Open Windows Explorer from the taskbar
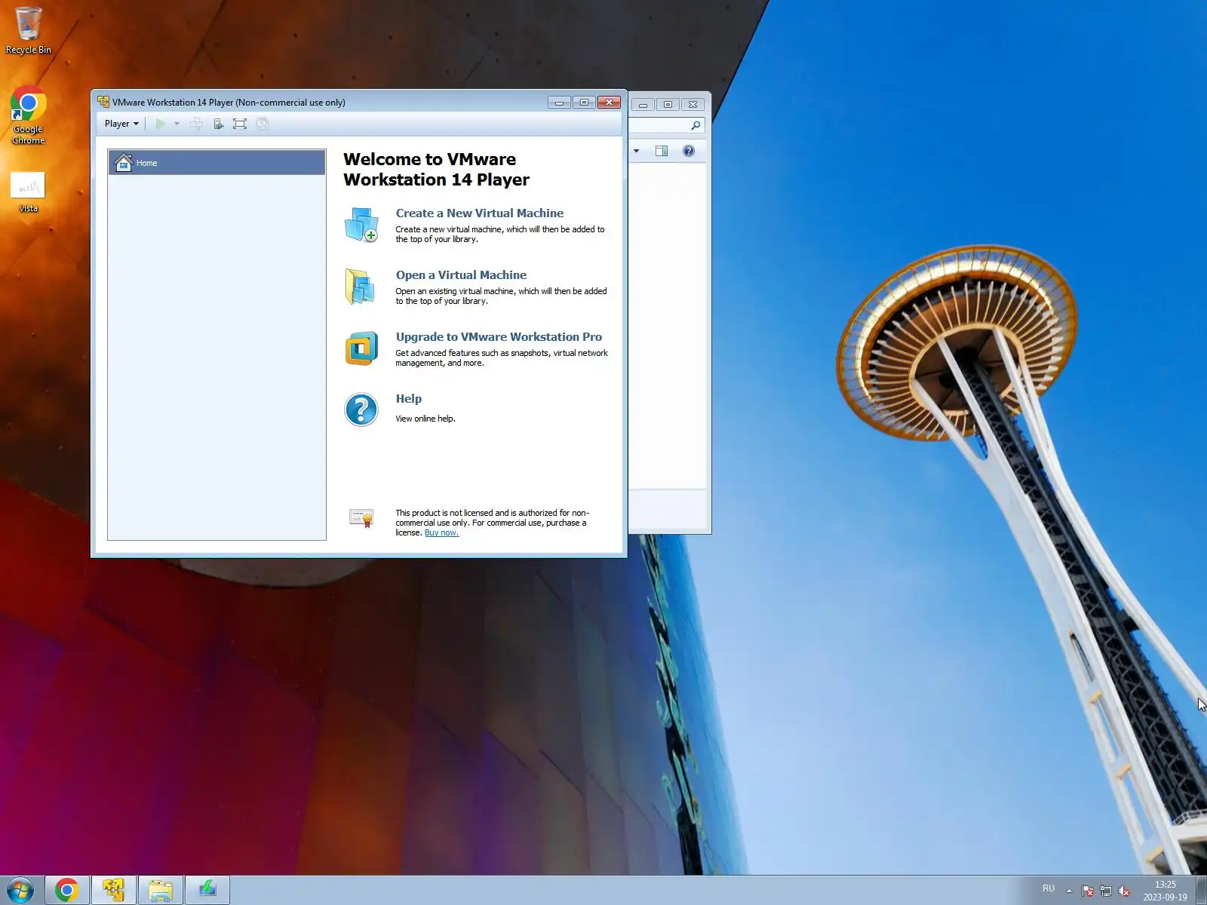Viewport: 1207px width, 905px height. tap(161, 891)
